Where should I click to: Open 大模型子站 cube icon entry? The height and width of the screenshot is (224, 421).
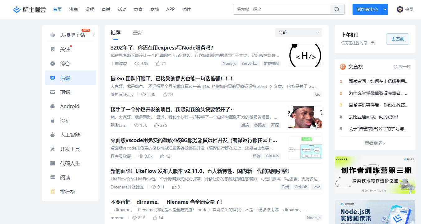(x=53, y=35)
